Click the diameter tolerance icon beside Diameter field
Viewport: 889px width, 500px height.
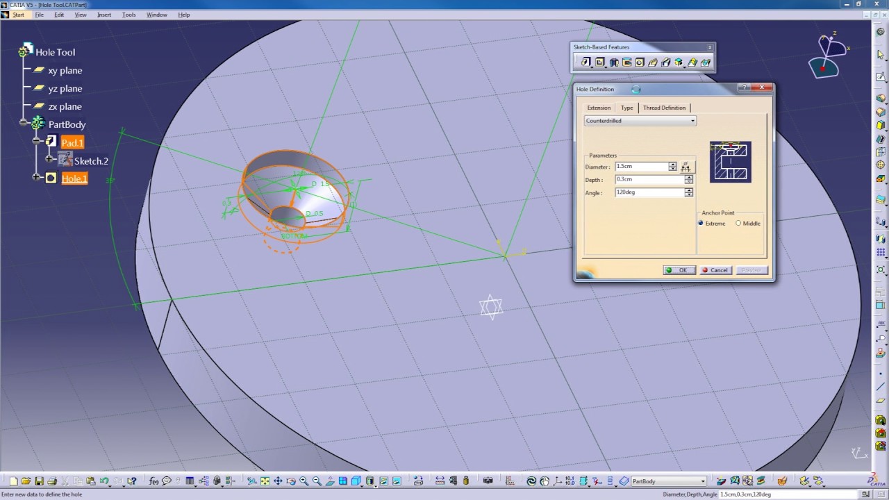click(686, 167)
